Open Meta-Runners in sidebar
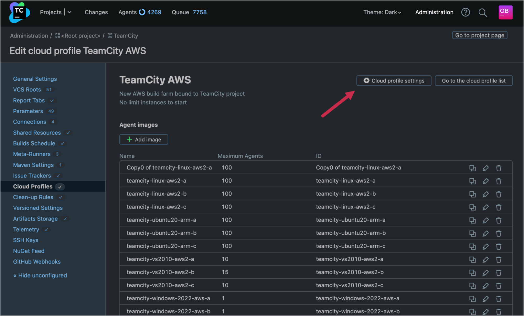The height and width of the screenshot is (316, 524). pos(32,154)
